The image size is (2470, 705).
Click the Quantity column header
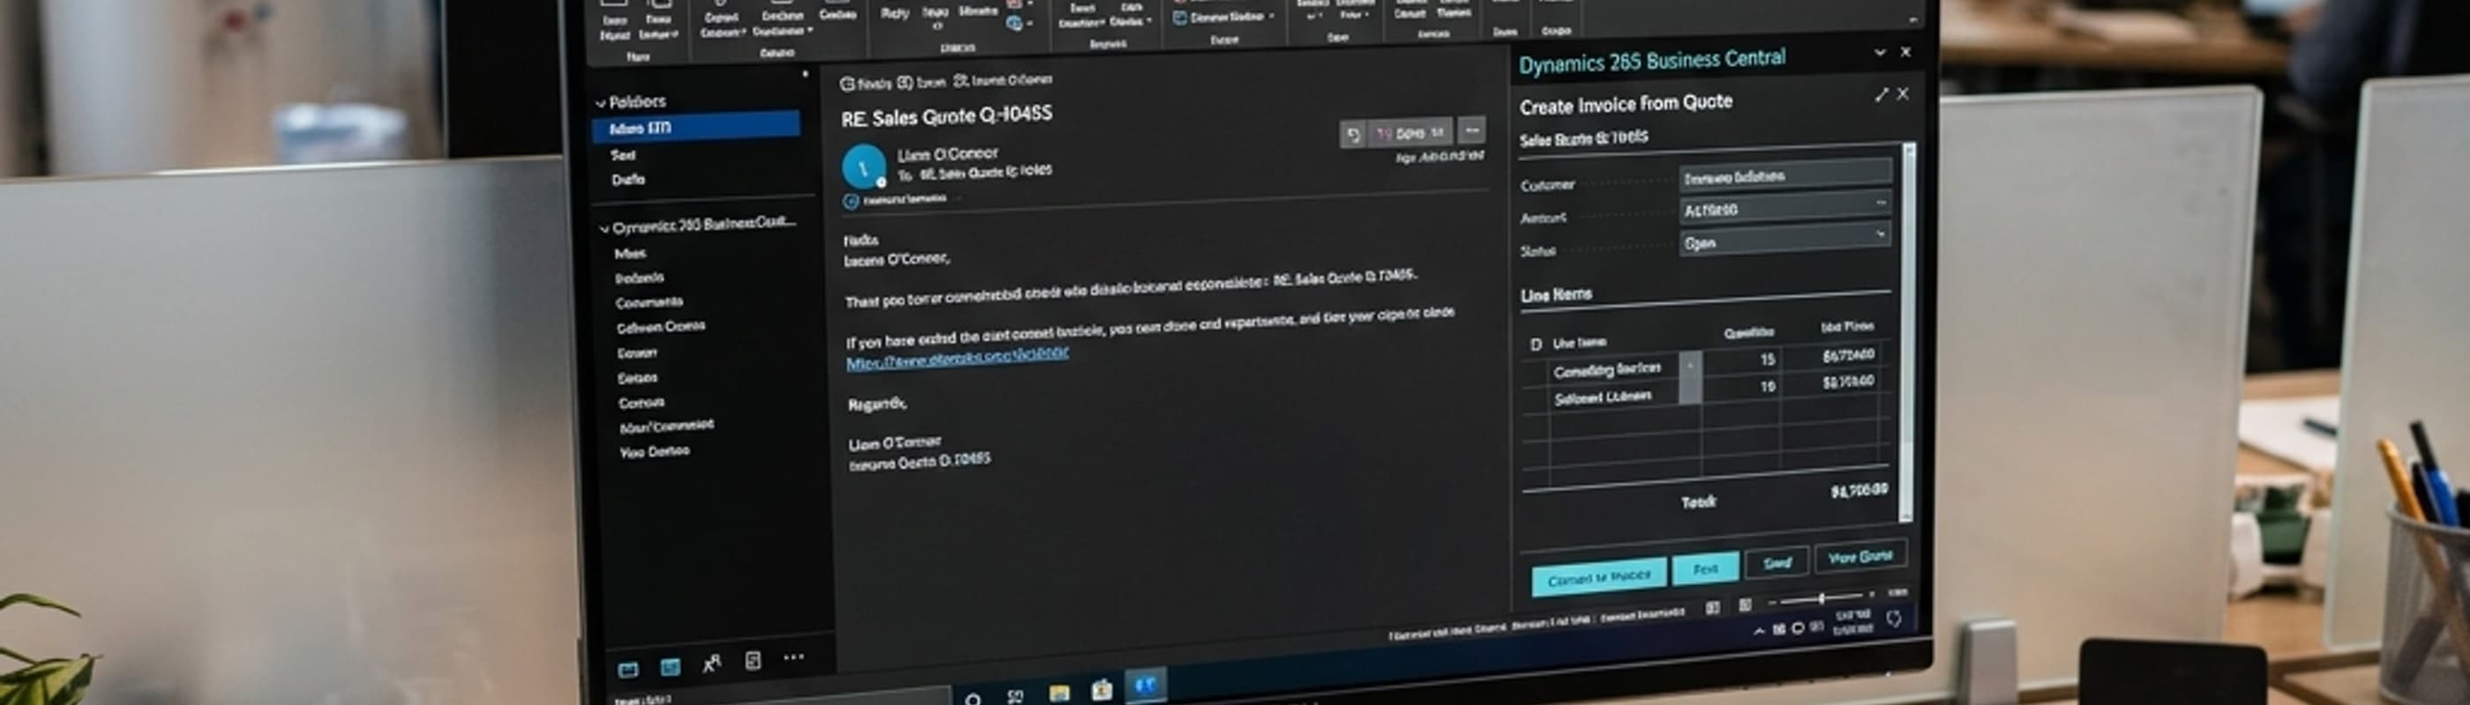click(x=1748, y=331)
